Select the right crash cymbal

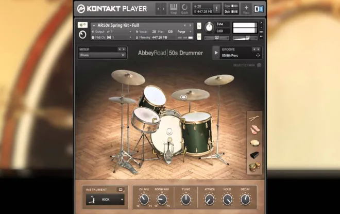pyautogui.click(x=219, y=79)
